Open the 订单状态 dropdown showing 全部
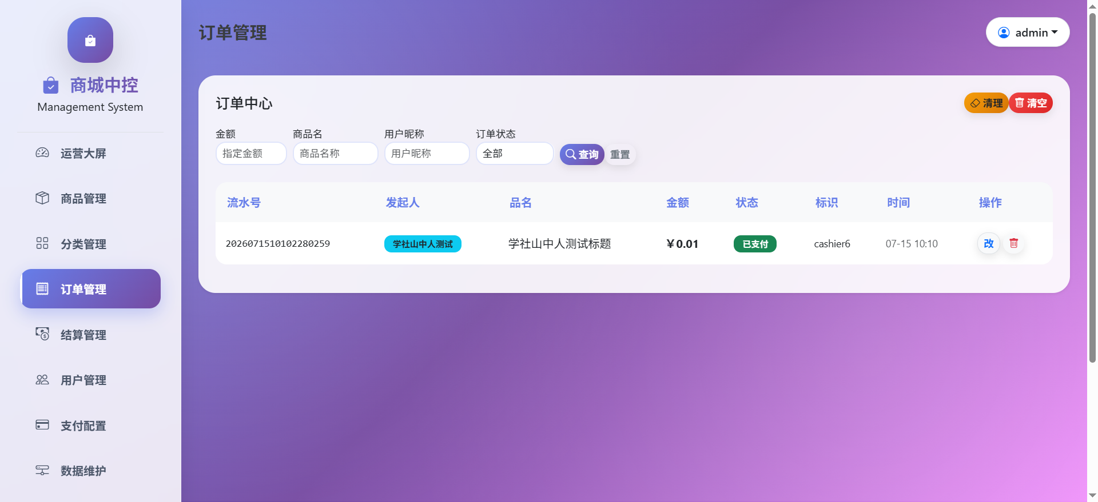1098x502 pixels. 515,153
